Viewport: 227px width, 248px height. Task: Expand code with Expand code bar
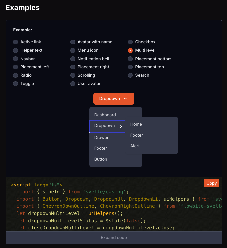(114, 238)
